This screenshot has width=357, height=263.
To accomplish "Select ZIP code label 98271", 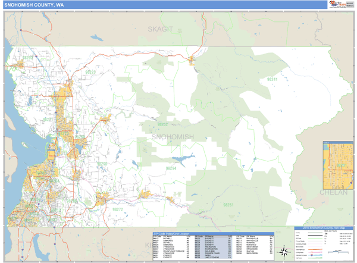I will coord(48,120).
